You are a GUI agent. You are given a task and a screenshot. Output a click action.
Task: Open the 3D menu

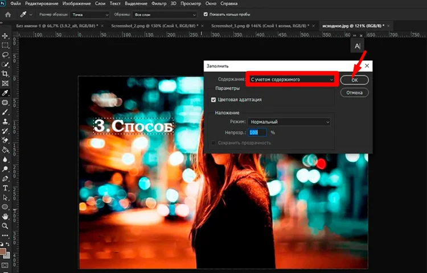point(174,3)
